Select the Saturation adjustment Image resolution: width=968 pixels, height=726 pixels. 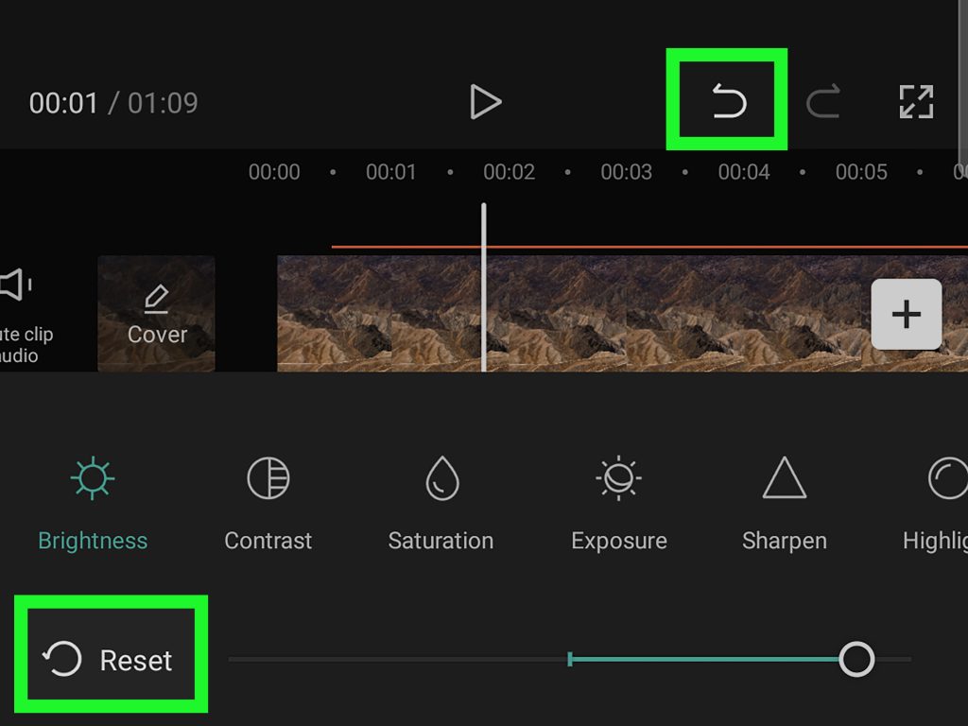[441, 501]
